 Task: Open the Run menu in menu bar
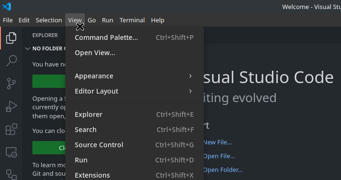108,20
